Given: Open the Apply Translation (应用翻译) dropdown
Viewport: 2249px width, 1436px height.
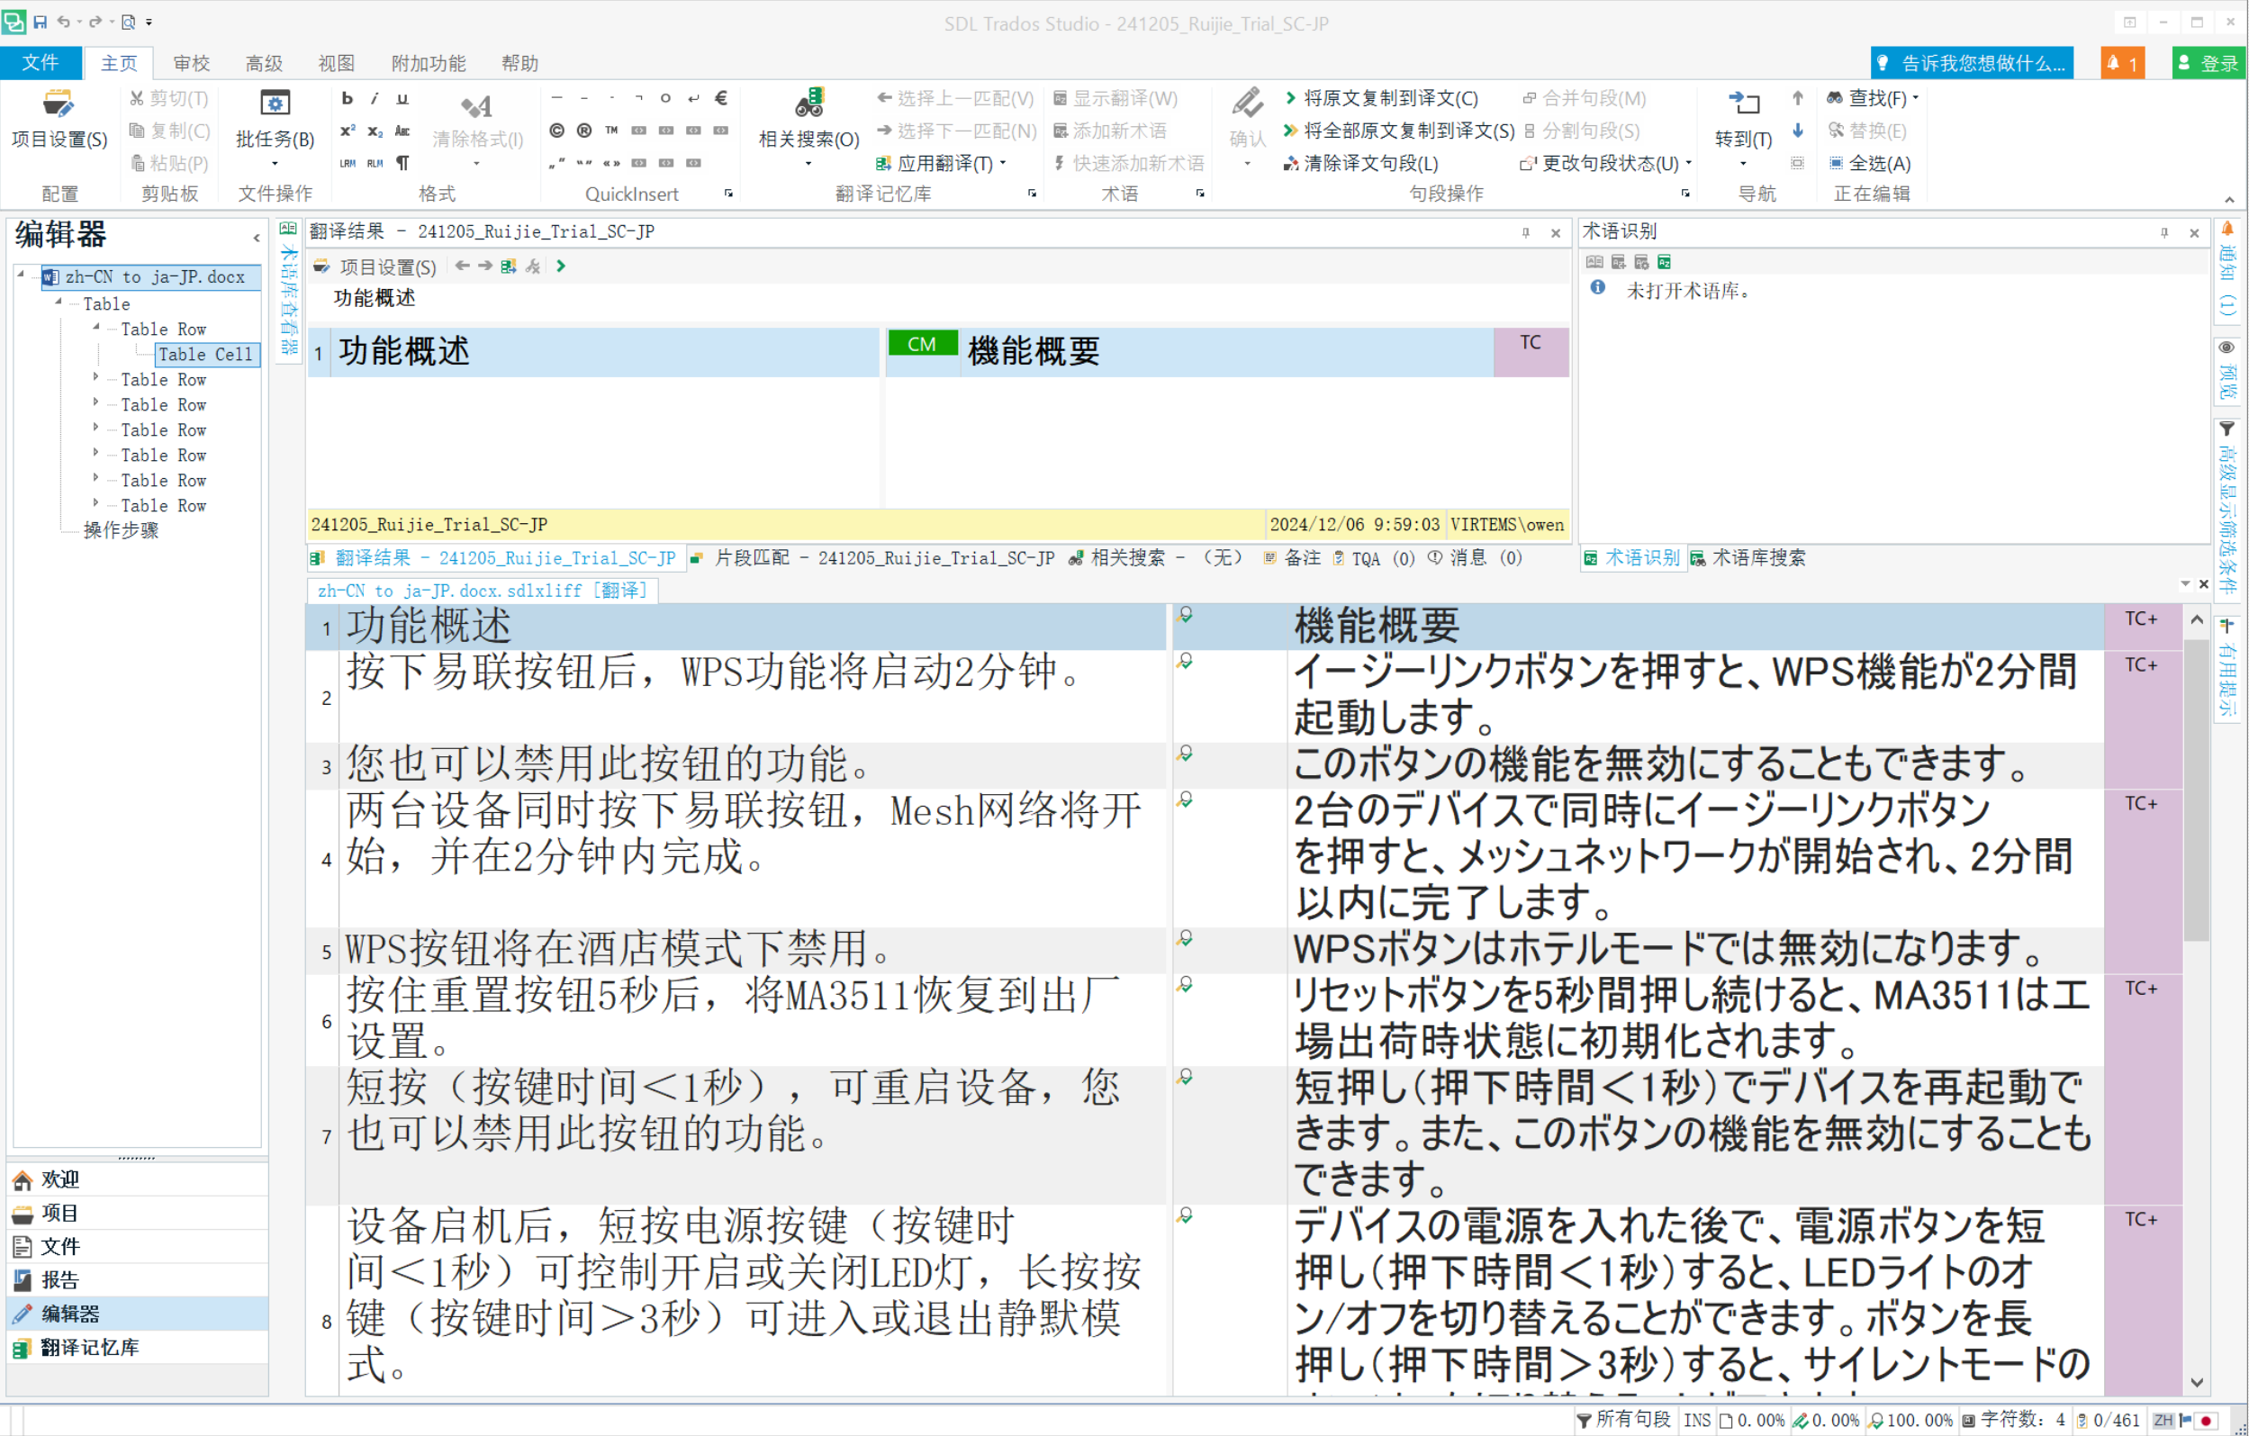Looking at the screenshot, I should click(1003, 163).
